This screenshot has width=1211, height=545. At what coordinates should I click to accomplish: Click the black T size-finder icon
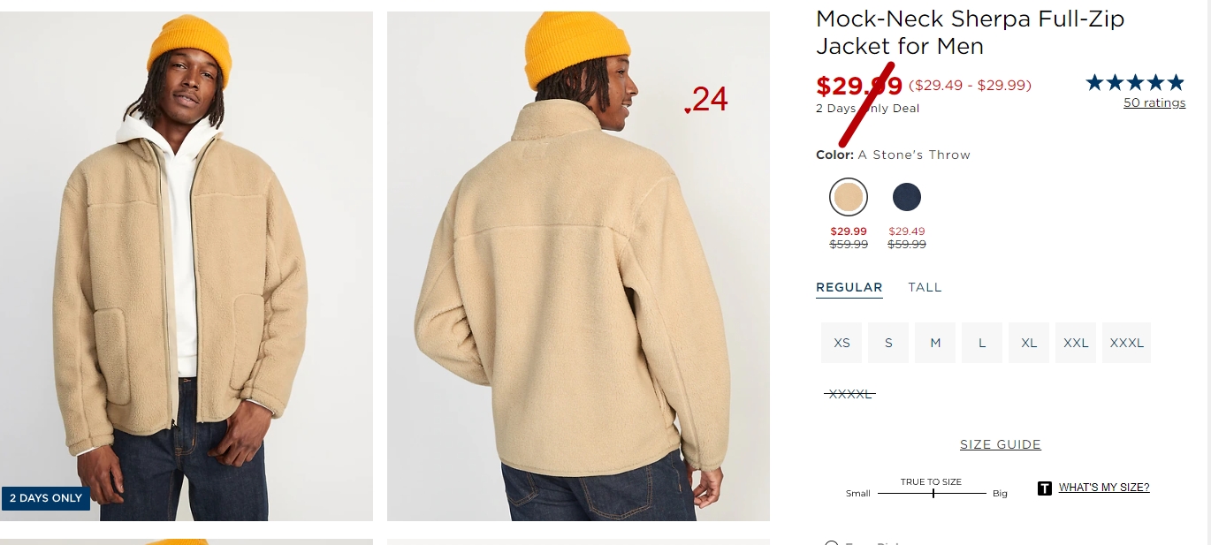coord(1044,488)
